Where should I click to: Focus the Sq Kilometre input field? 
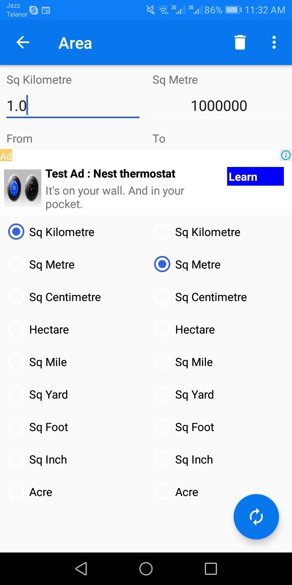[73, 106]
